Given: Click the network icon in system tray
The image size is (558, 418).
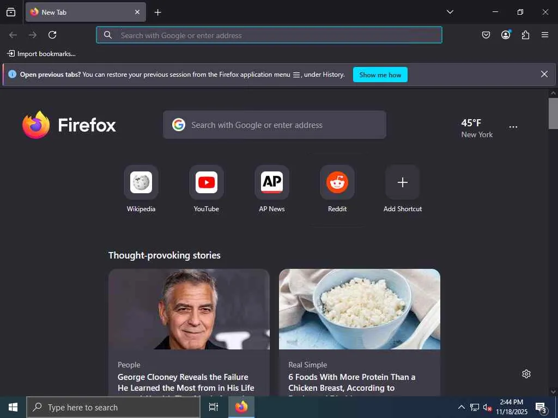Looking at the screenshot, I should click(x=475, y=407).
